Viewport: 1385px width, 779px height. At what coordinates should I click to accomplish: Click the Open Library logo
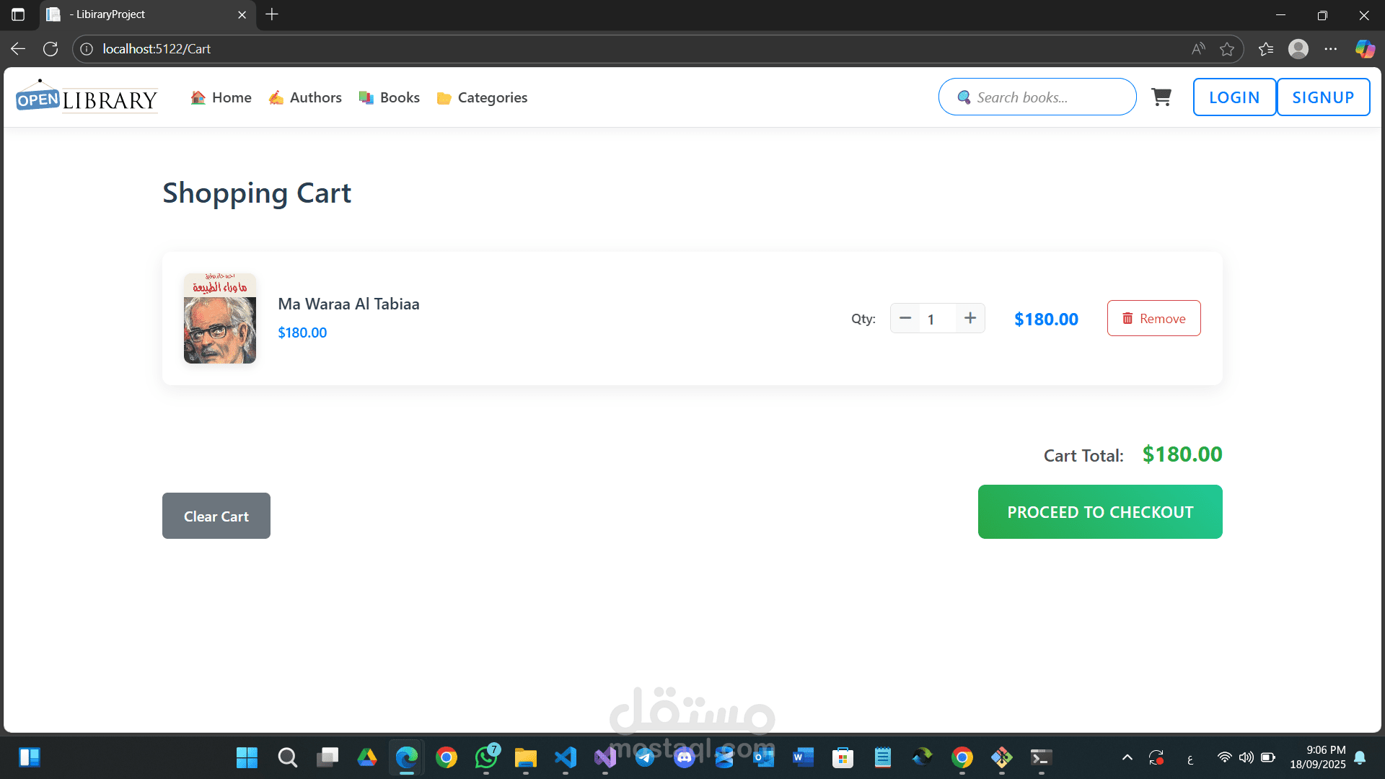click(87, 97)
